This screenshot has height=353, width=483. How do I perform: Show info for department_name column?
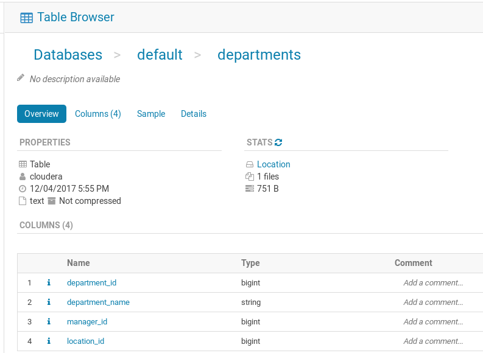tap(49, 302)
